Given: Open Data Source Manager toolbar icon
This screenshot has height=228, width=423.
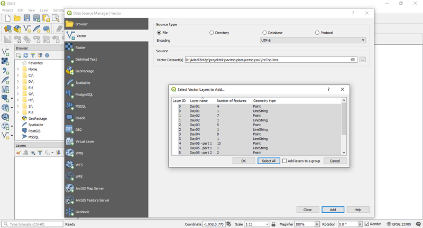Looking at the screenshot, I should (8, 28).
